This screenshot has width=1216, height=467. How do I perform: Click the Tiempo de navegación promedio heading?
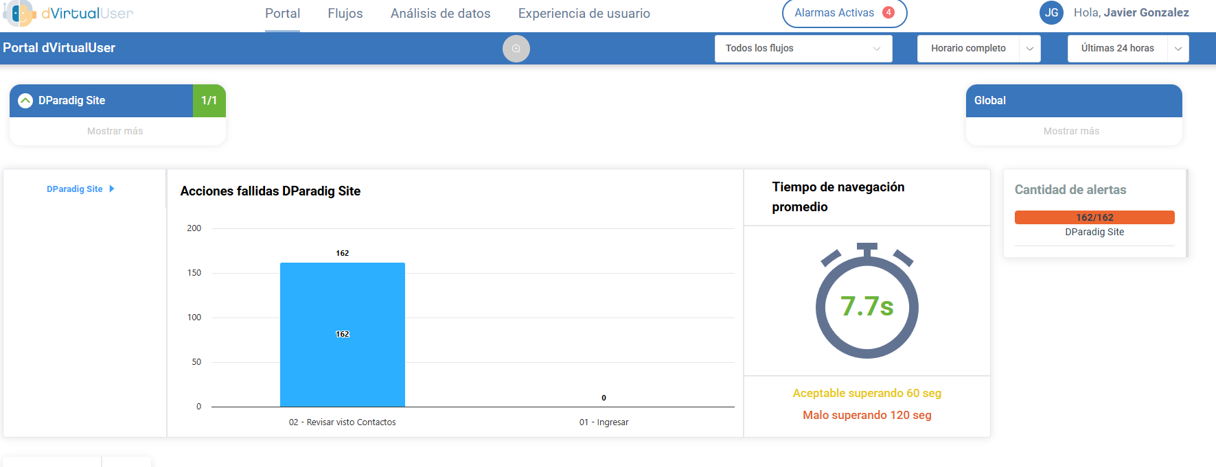coord(838,197)
